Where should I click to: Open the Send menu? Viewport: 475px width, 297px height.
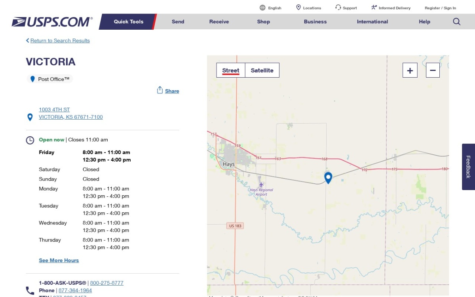(x=178, y=22)
